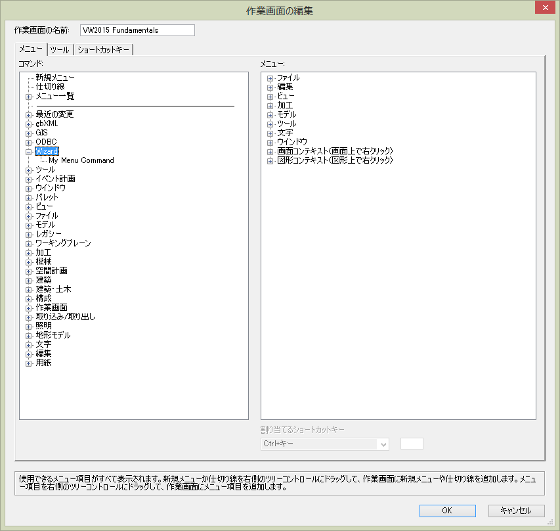The image size is (560, 531).
Task: Select ウインドウ in the left command list
Action: (x=51, y=188)
